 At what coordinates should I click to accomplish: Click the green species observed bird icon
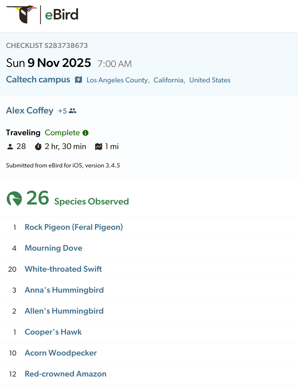[x=14, y=199]
